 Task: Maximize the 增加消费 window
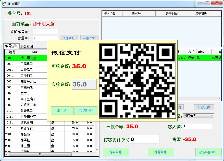[207, 3]
